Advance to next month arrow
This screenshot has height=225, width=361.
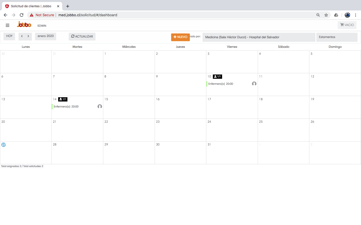pos(28,36)
